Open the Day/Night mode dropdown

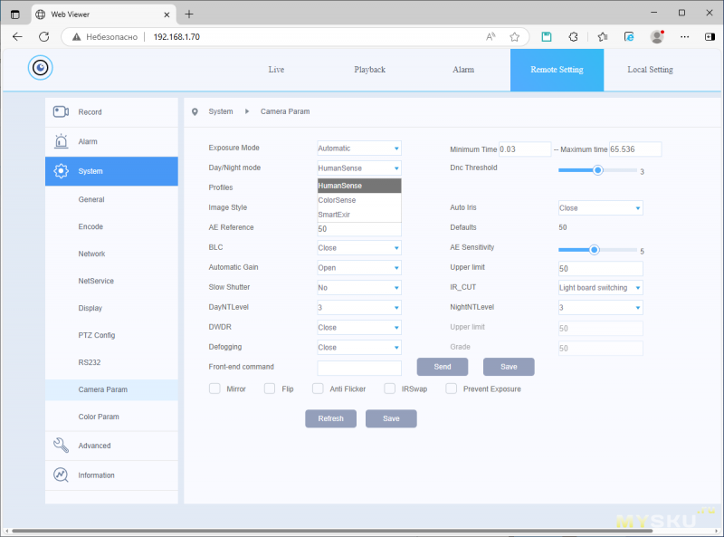[359, 168]
